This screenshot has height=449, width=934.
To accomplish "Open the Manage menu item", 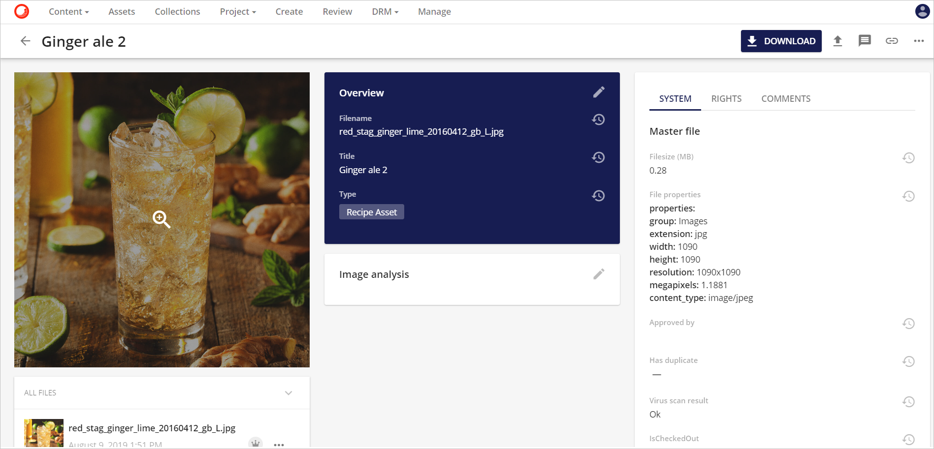I will point(434,11).
